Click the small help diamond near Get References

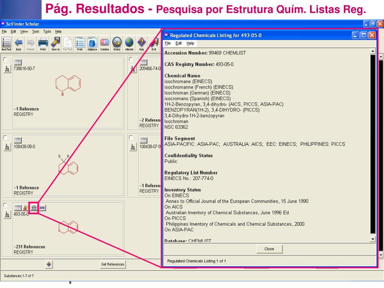point(49,264)
